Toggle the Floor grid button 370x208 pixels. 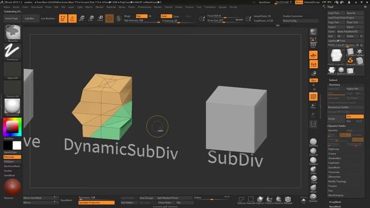click(x=313, y=55)
